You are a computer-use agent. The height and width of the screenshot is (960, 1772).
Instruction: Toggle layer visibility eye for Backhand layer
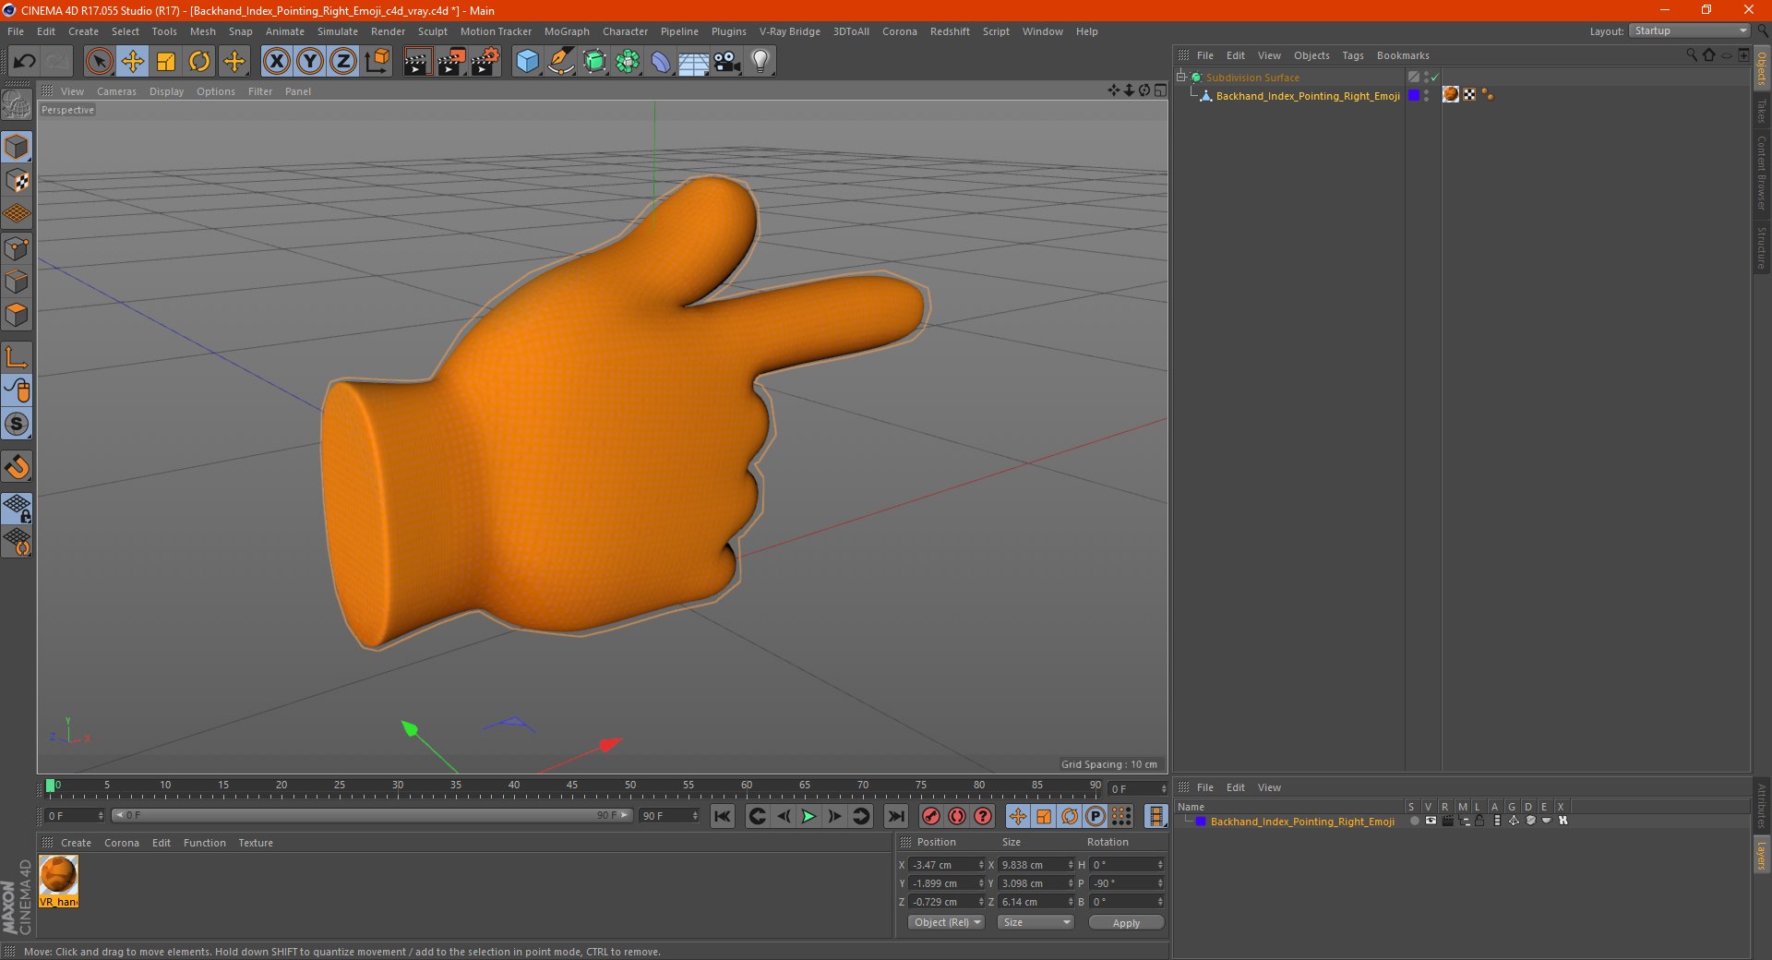[1430, 821]
